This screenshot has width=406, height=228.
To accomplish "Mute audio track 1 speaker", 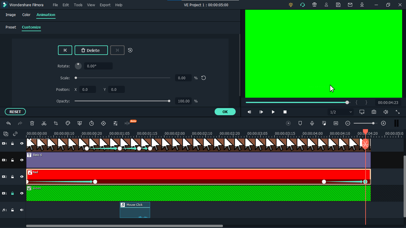I will [22, 210].
